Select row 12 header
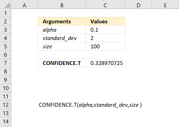 [x=6, y=105]
